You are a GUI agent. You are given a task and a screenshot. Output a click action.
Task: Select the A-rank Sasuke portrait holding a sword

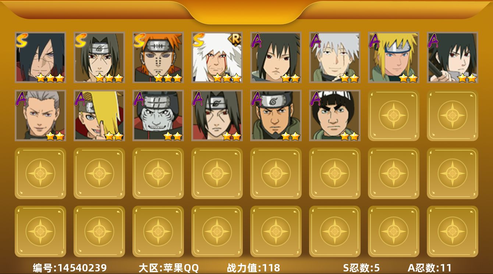(453, 57)
